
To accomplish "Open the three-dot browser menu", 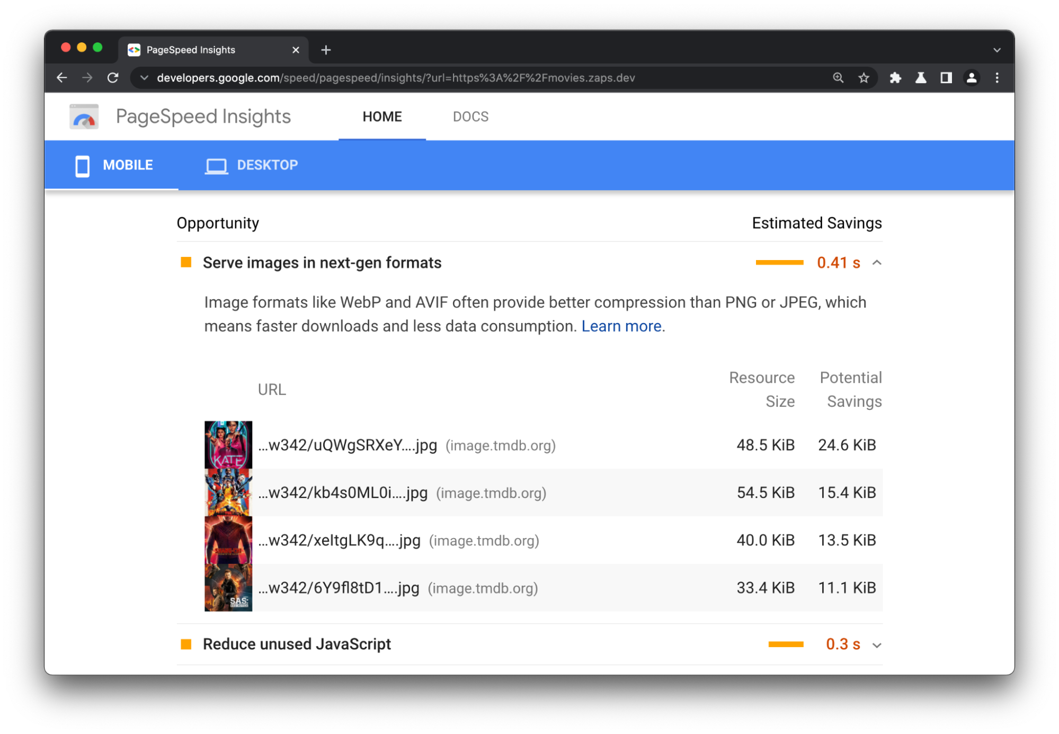I will (x=996, y=77).
